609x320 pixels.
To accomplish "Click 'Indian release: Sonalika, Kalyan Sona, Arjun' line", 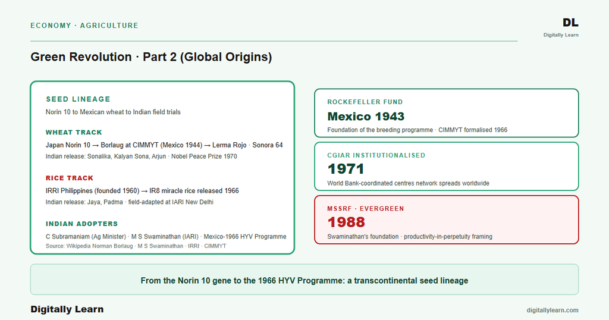I will tap(142, 156).
